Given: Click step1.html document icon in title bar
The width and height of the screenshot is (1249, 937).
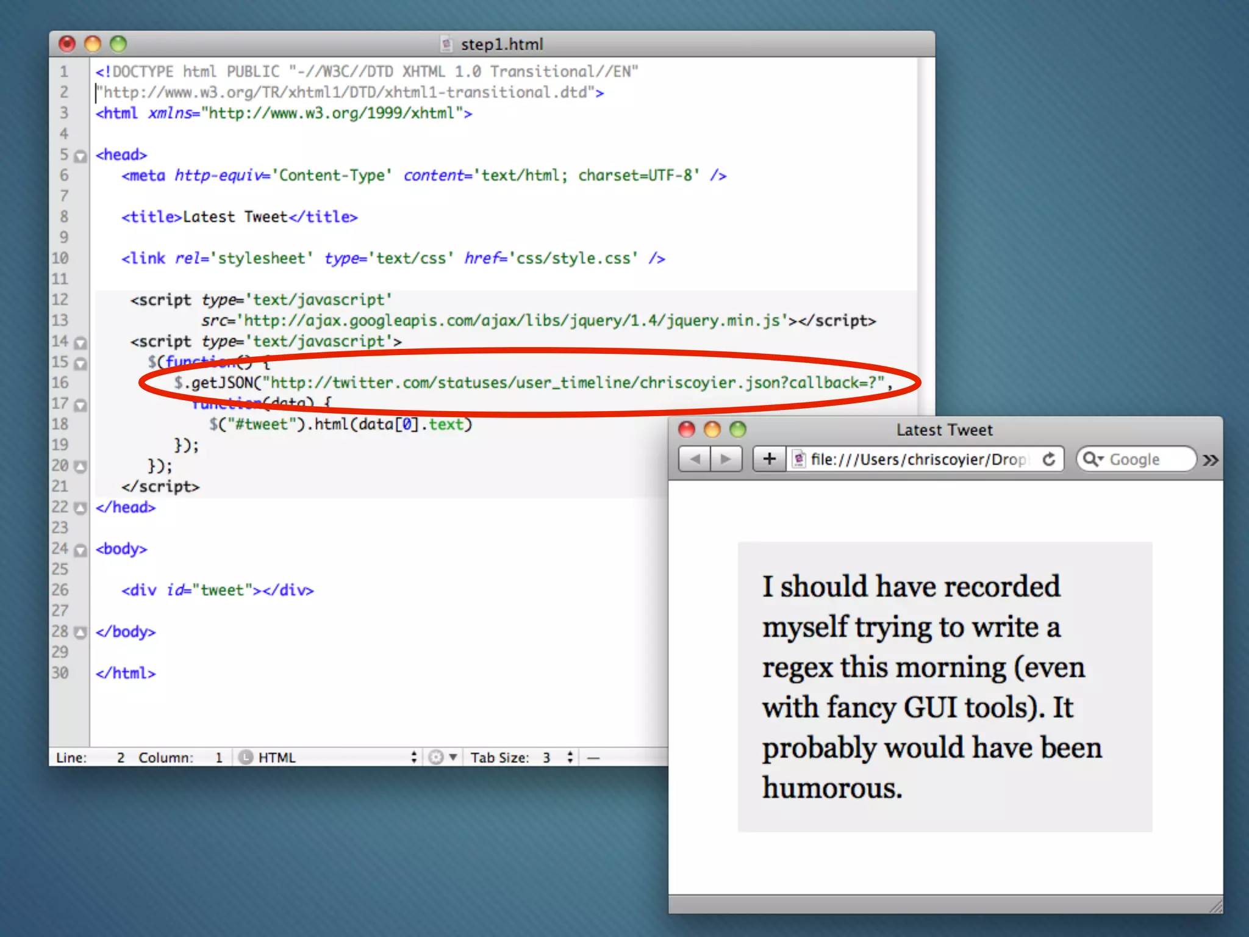Looking at the screenshot, I should click(x=446, y=44).
